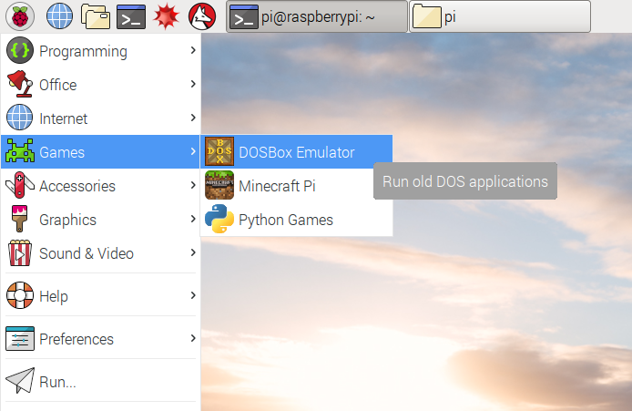Open the Preferences menu category
The width and height of the screenshot is (632, 411).
pos(100,338)
